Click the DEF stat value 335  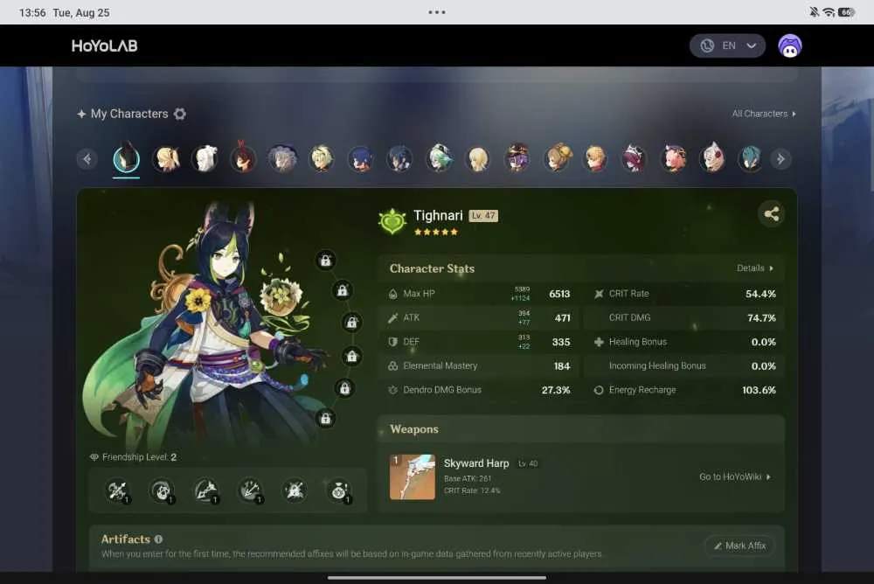tap(561, 342)
